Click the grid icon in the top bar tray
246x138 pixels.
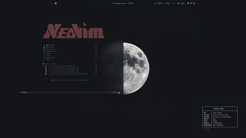[188, 3]
